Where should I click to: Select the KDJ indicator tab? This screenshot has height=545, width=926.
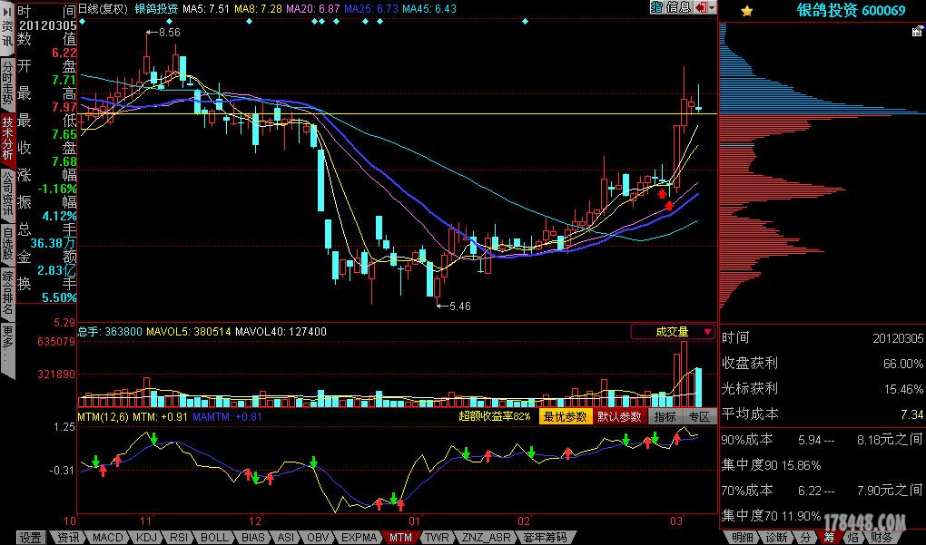click(x=146, y=538)
